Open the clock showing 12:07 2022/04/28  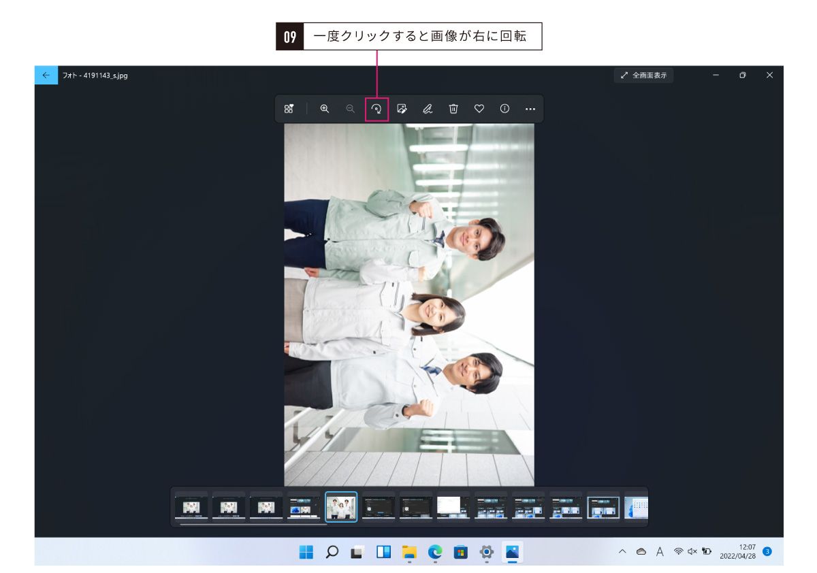[738, 551]
